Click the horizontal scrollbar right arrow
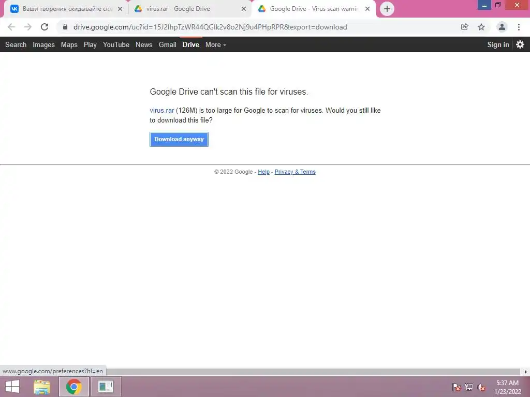The height and width of the screenshot is (397, 530). (526, 372)
